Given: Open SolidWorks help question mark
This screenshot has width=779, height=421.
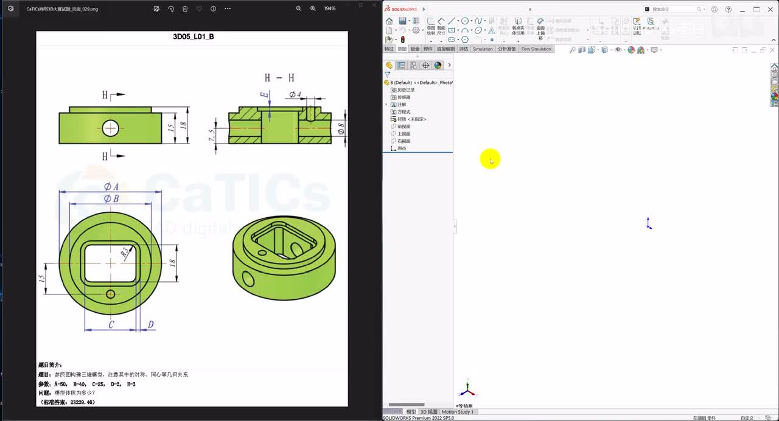Looking at the screenshot, I should pos(728,9).
